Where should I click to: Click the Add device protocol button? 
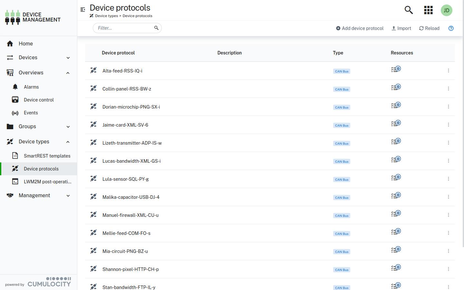tap(360, 28)
